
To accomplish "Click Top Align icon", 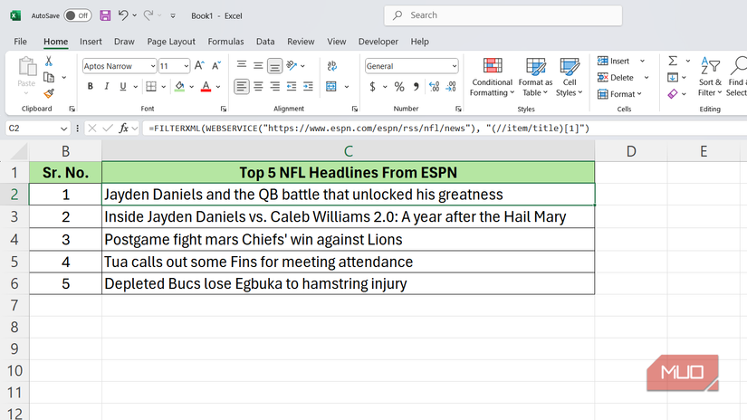I will coord(242,65).
